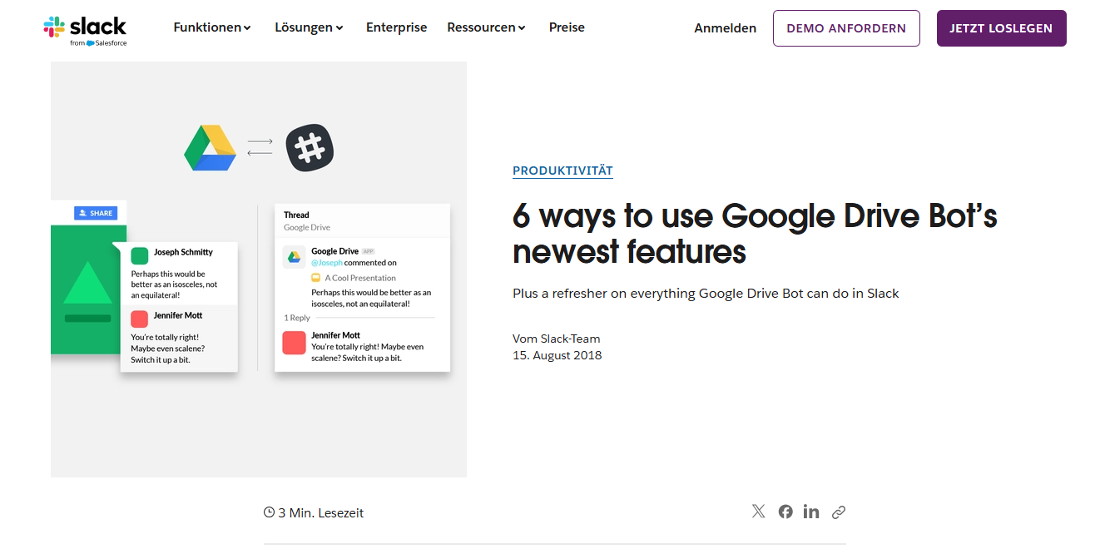
Task: Click the JETZT LOSLEGEN button
Action: [x=1001, y=28]
